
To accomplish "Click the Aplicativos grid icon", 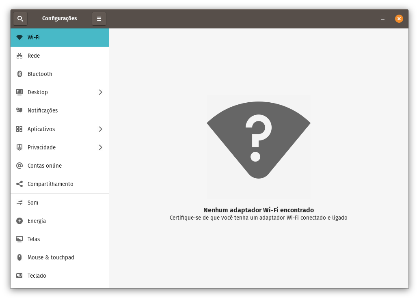I will (19, 129).
